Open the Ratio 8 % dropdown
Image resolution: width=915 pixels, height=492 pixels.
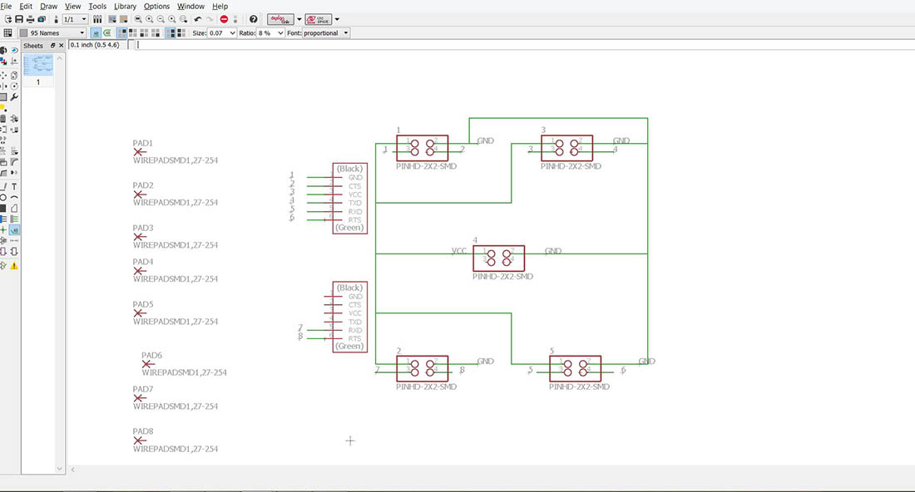pos(270,33)
